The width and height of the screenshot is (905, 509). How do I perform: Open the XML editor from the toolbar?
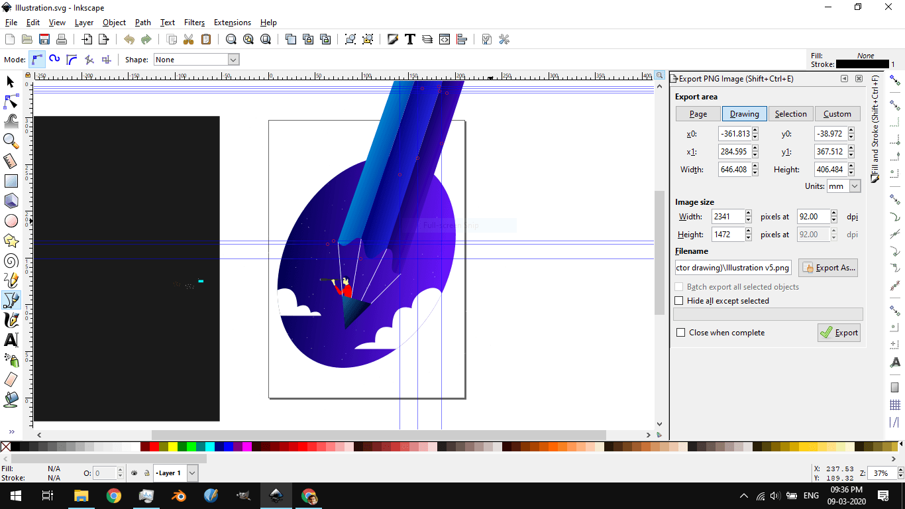tap(445, 39)
